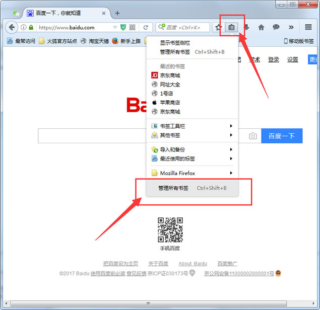Open the 京公网安备 registration link
Screen dimensions: 320x310
[239, 274]
